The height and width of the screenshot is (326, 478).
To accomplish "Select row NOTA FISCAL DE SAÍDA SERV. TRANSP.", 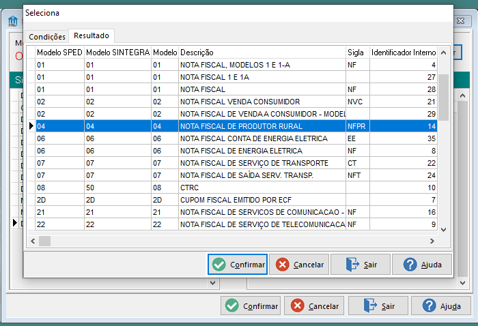I will (x=236, y=175).
